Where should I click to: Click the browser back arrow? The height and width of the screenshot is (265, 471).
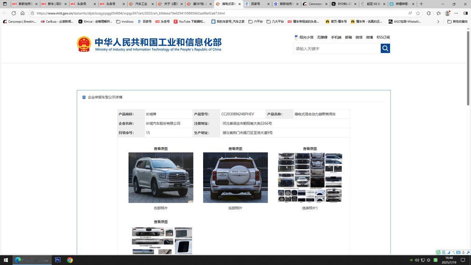[5, 13]
